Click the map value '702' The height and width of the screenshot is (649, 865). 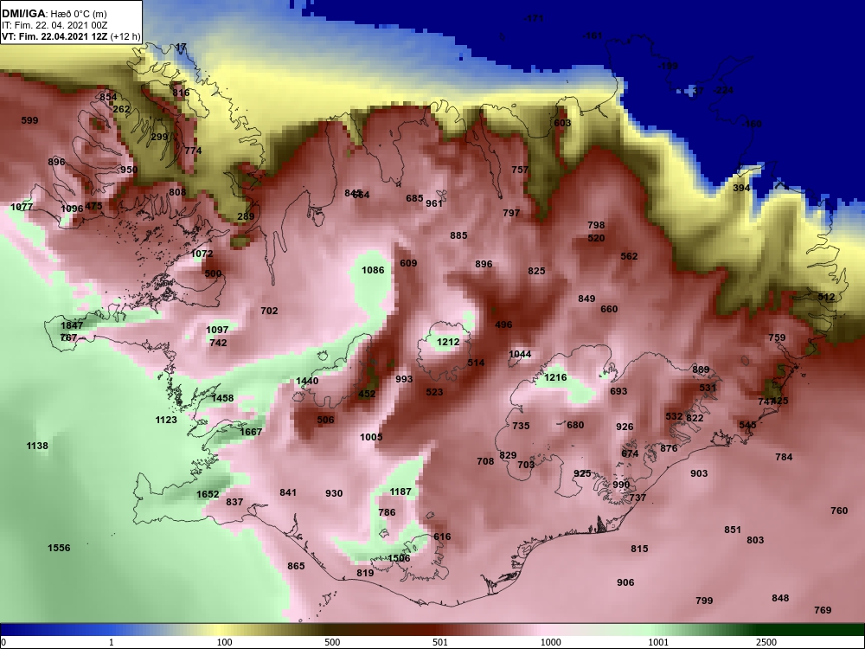[269, 311]
